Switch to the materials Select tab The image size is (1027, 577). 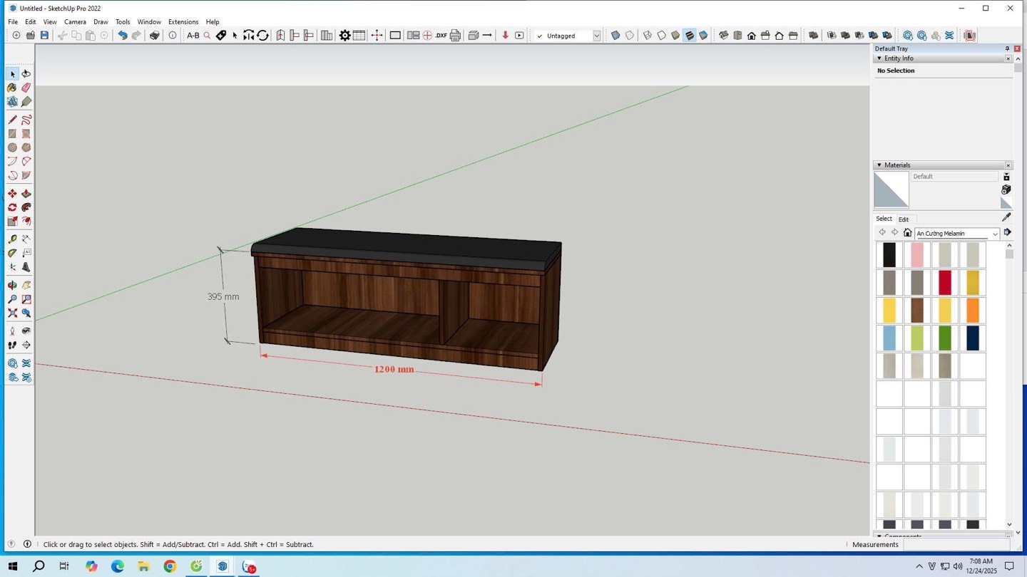click(x=884, y=219)
